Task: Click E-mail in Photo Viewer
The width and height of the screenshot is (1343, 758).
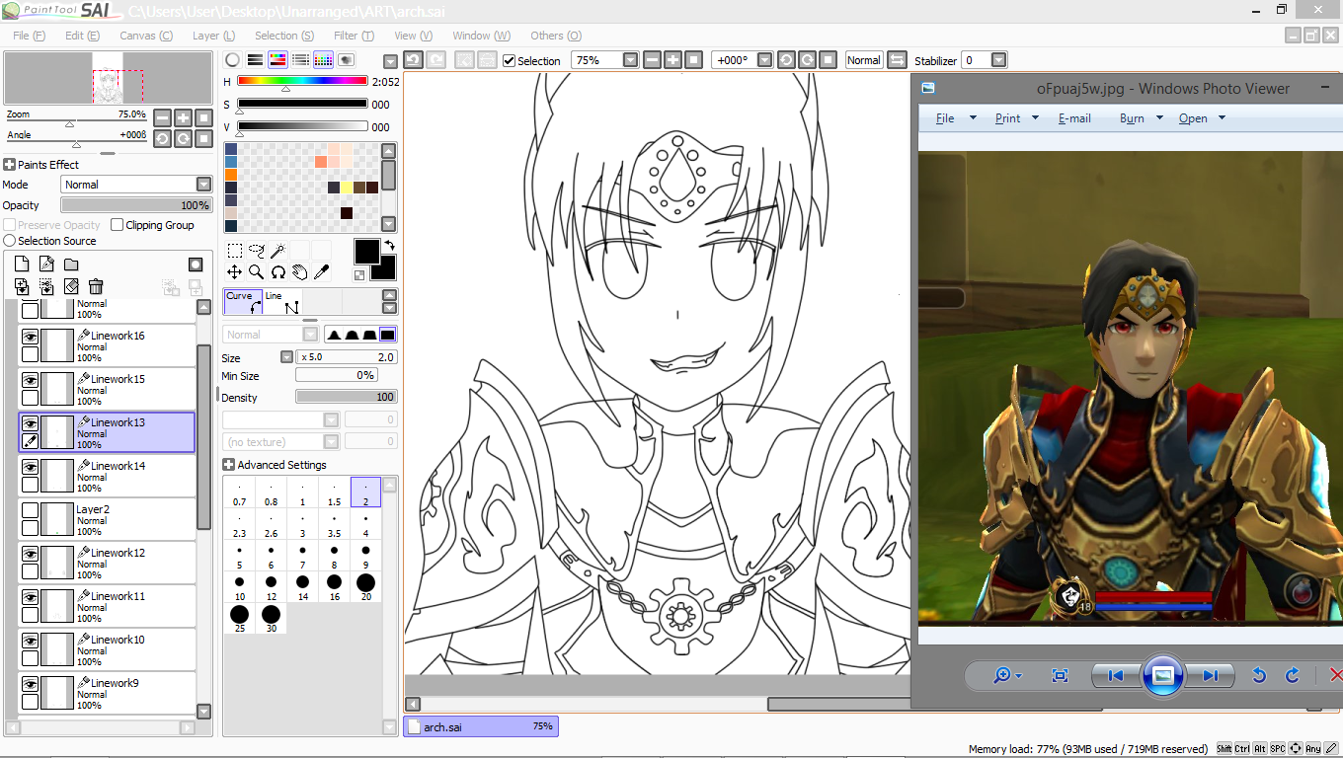Action: [x=1074, y=118]
